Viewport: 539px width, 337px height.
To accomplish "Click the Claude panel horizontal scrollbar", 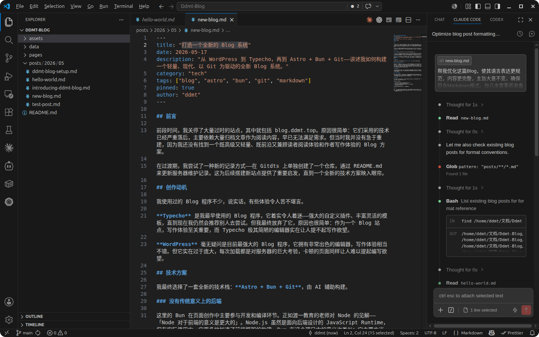I will [482, 326].
